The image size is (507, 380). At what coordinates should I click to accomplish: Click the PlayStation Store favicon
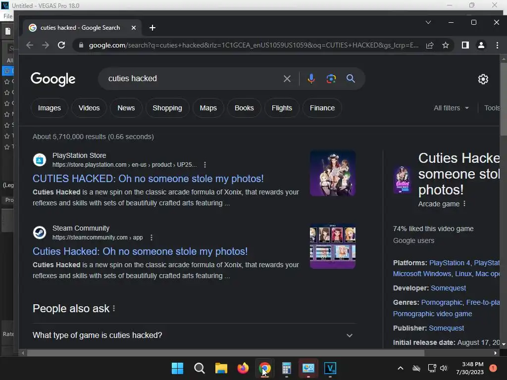(40, 160)
